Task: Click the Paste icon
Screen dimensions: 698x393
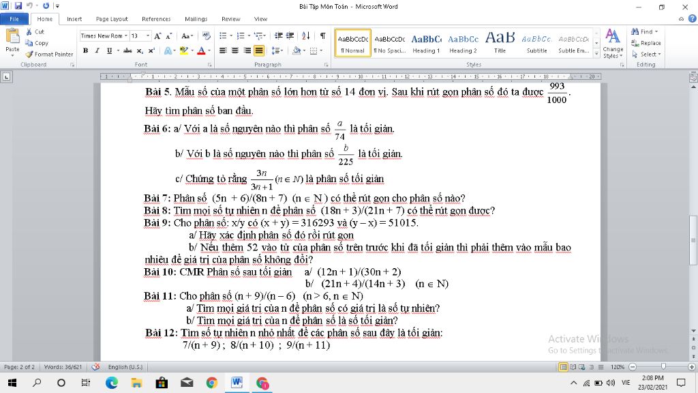Action: click(x=12, y=36)
